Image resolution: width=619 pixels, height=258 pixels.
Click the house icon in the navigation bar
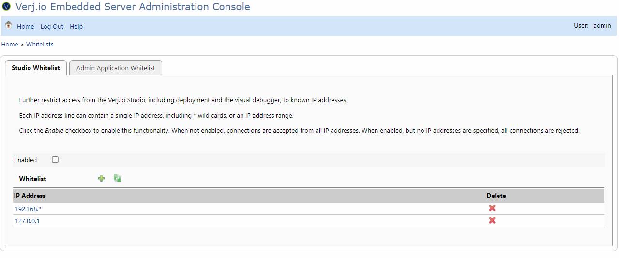click(x=8, y=25)
